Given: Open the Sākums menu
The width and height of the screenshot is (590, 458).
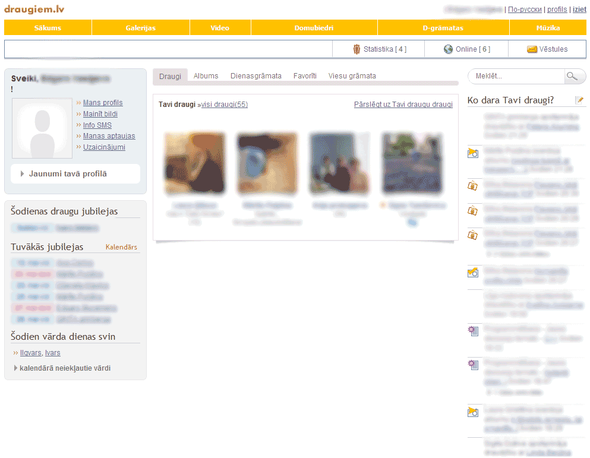Looking at the screenshot, I should (x=48, y=28).
